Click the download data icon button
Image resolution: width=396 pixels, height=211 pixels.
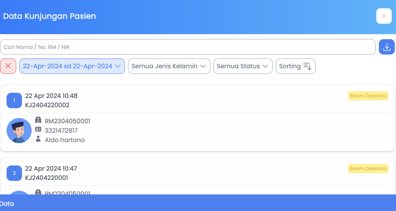[387, 47]
